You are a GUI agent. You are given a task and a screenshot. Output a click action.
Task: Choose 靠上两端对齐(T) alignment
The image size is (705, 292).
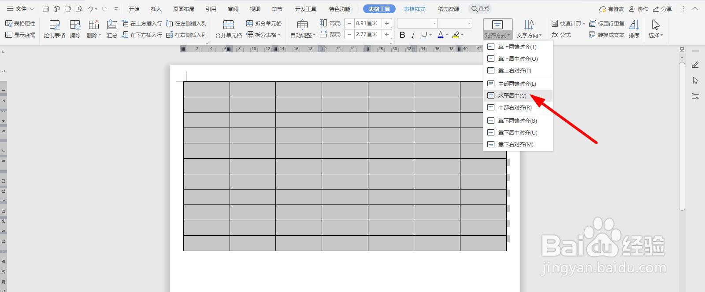pos(518,47)
